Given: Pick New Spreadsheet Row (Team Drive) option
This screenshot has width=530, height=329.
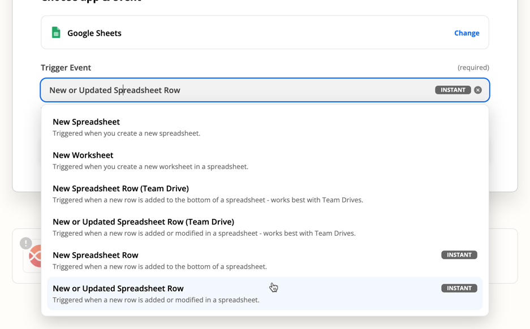Looking at the screenshot, I should [265, 194].
